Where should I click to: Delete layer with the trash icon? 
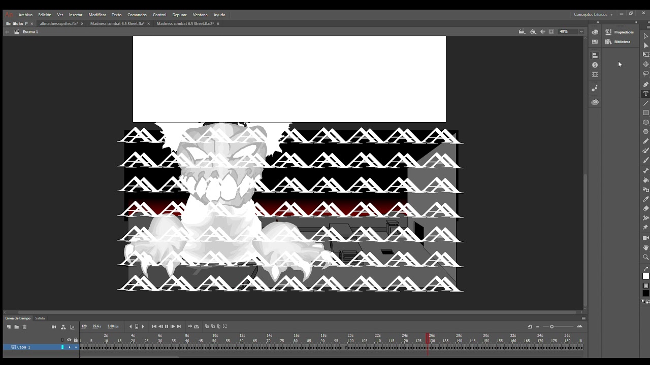click(24, 326)
